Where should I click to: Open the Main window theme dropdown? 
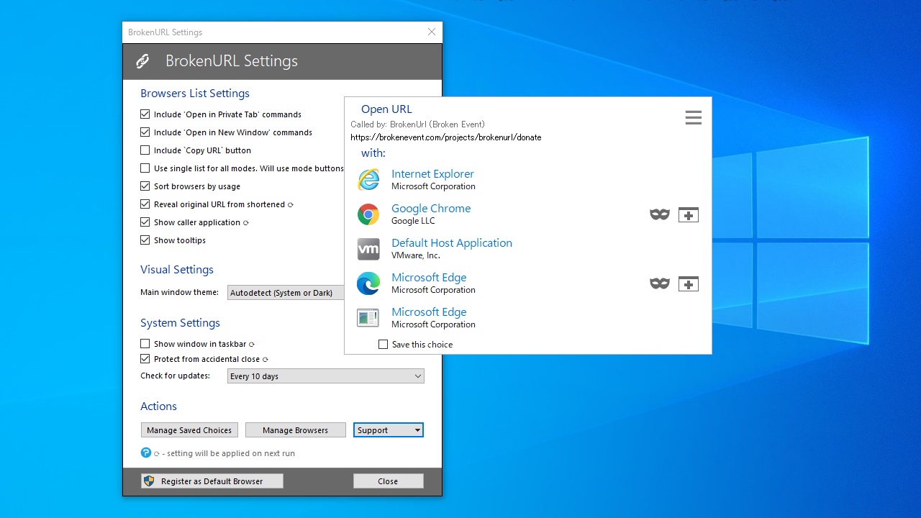coord(286,293)
